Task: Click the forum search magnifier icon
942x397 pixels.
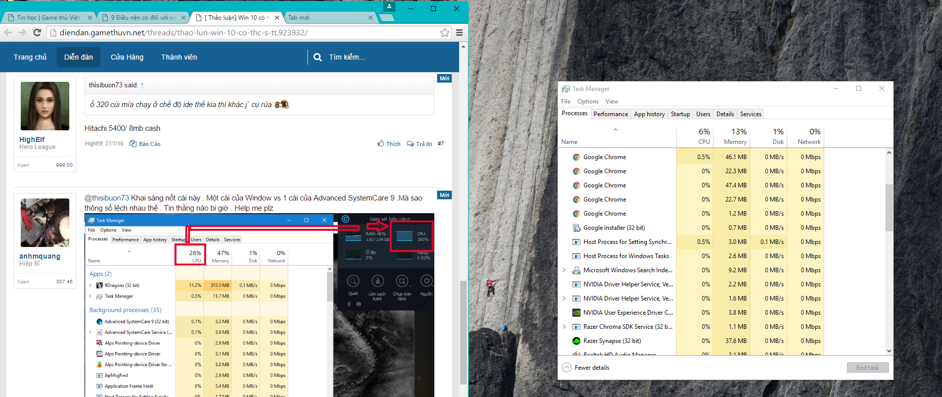Action: coord(318,57)
